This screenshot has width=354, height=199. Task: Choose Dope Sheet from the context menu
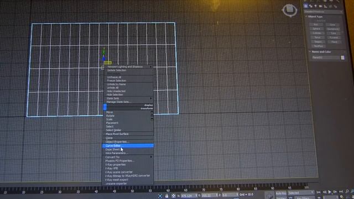[128, 149]
